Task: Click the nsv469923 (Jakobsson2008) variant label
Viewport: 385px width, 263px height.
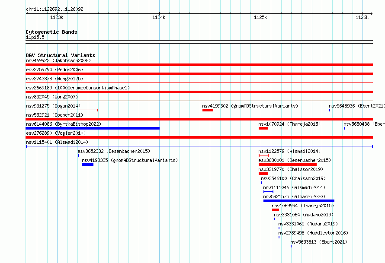Action: click(58, 60)
